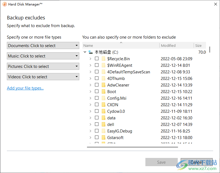
Task: Click the $WinREAgent folder icon
Action: [x=103, y=65]
